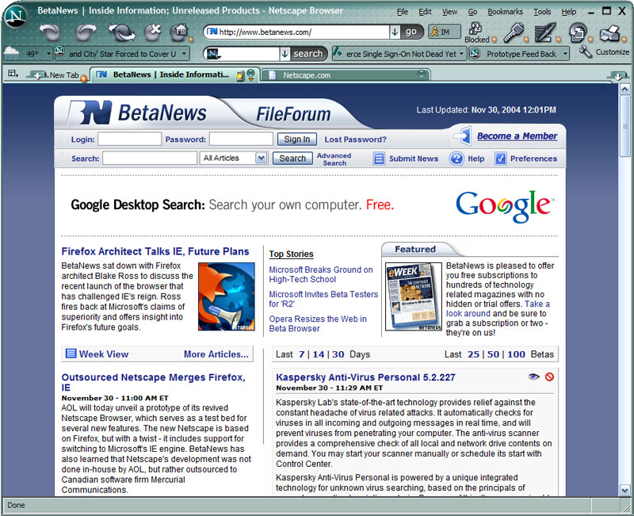Image resolution: width=634 pixels, height=516 pixels.
Task: Switch to the Netscape.com tab
Action: coord(344,75)
